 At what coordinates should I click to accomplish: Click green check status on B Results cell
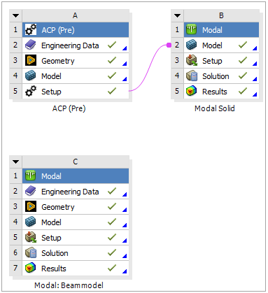click(243, 91)
